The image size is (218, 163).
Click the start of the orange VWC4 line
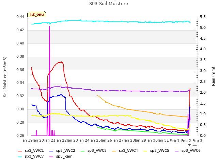pos(98,95)
